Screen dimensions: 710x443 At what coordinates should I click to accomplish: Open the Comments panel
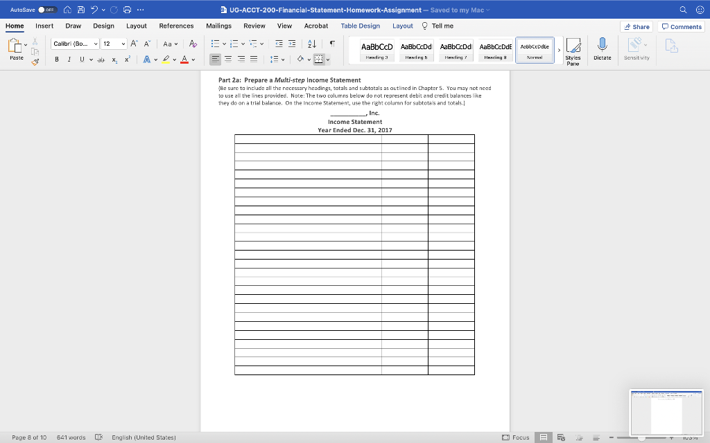pyautogui.click(x=680, y=26)
